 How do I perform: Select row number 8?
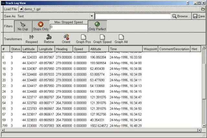[x=3, y=57]
